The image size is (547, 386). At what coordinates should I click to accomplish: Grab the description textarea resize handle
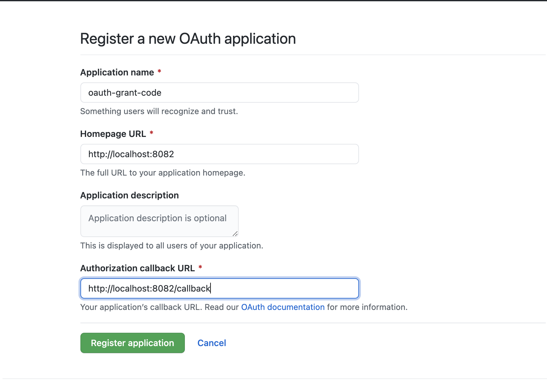(x=235, y=234)
